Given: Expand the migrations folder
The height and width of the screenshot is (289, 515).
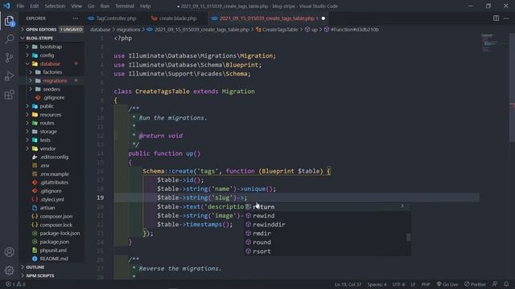Looking at the screenshot, I should (52, 80).
